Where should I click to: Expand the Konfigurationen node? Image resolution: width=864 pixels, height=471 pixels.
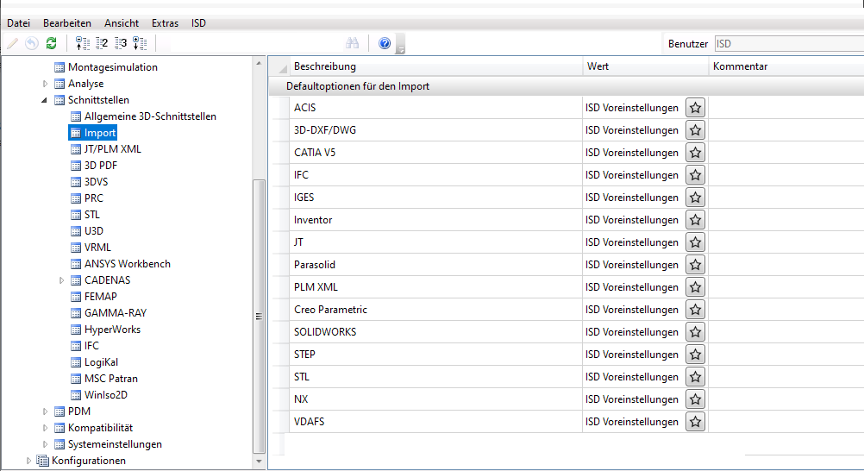click(29, 461)
